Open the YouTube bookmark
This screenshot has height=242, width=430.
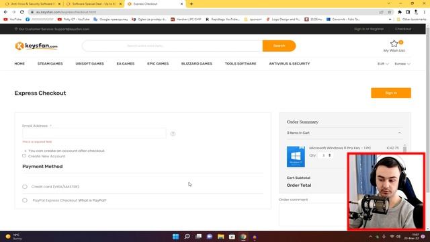(12, 19)
